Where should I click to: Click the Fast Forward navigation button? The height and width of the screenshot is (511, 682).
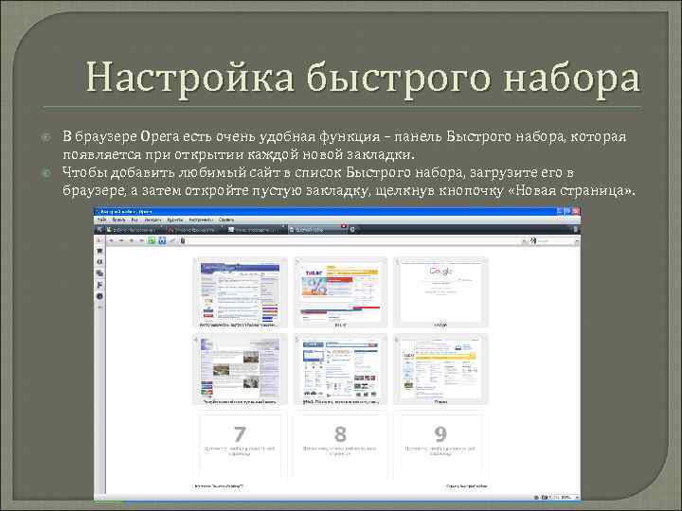click(142, 240)
